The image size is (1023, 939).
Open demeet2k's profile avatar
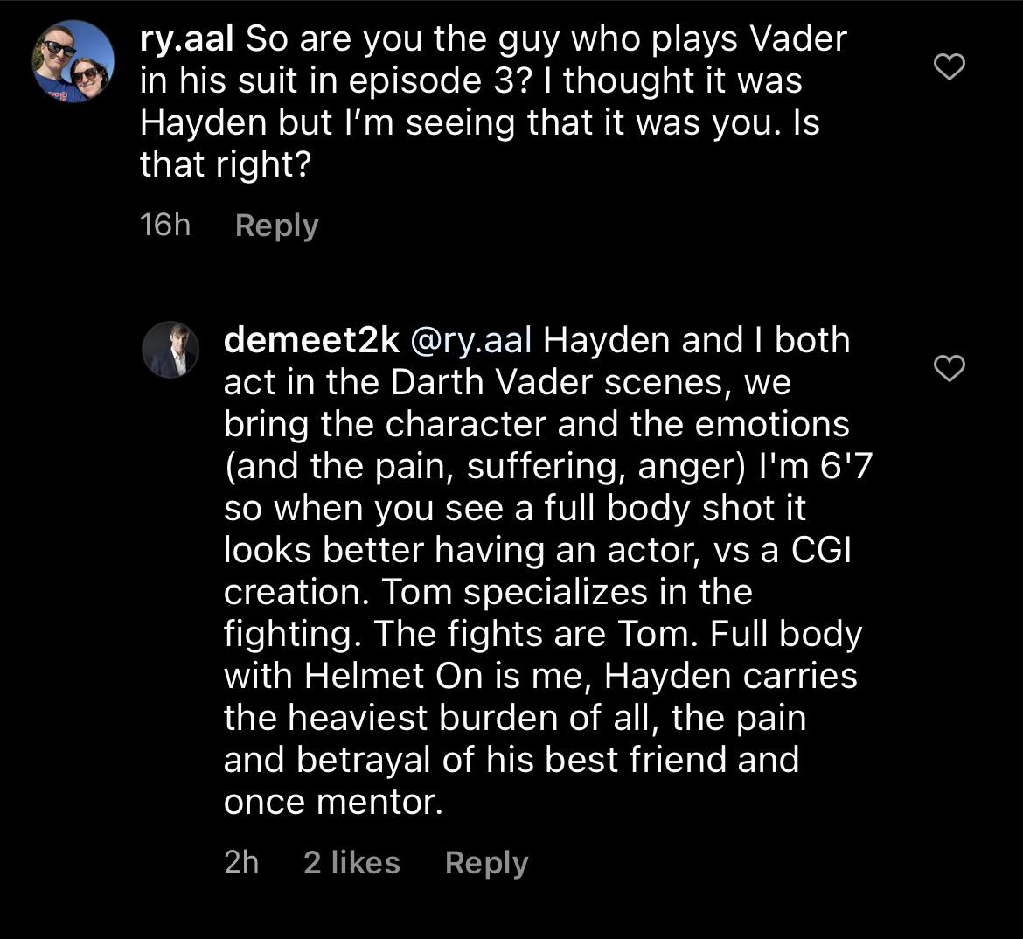[170, 350]
